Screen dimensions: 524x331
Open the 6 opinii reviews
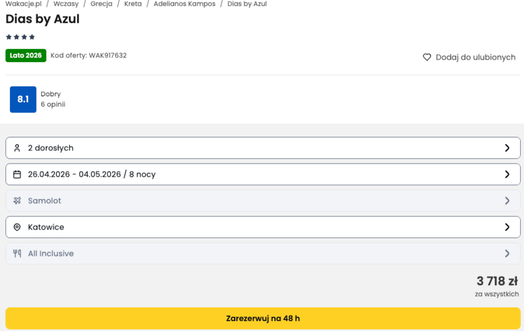[x=53, y=105]
